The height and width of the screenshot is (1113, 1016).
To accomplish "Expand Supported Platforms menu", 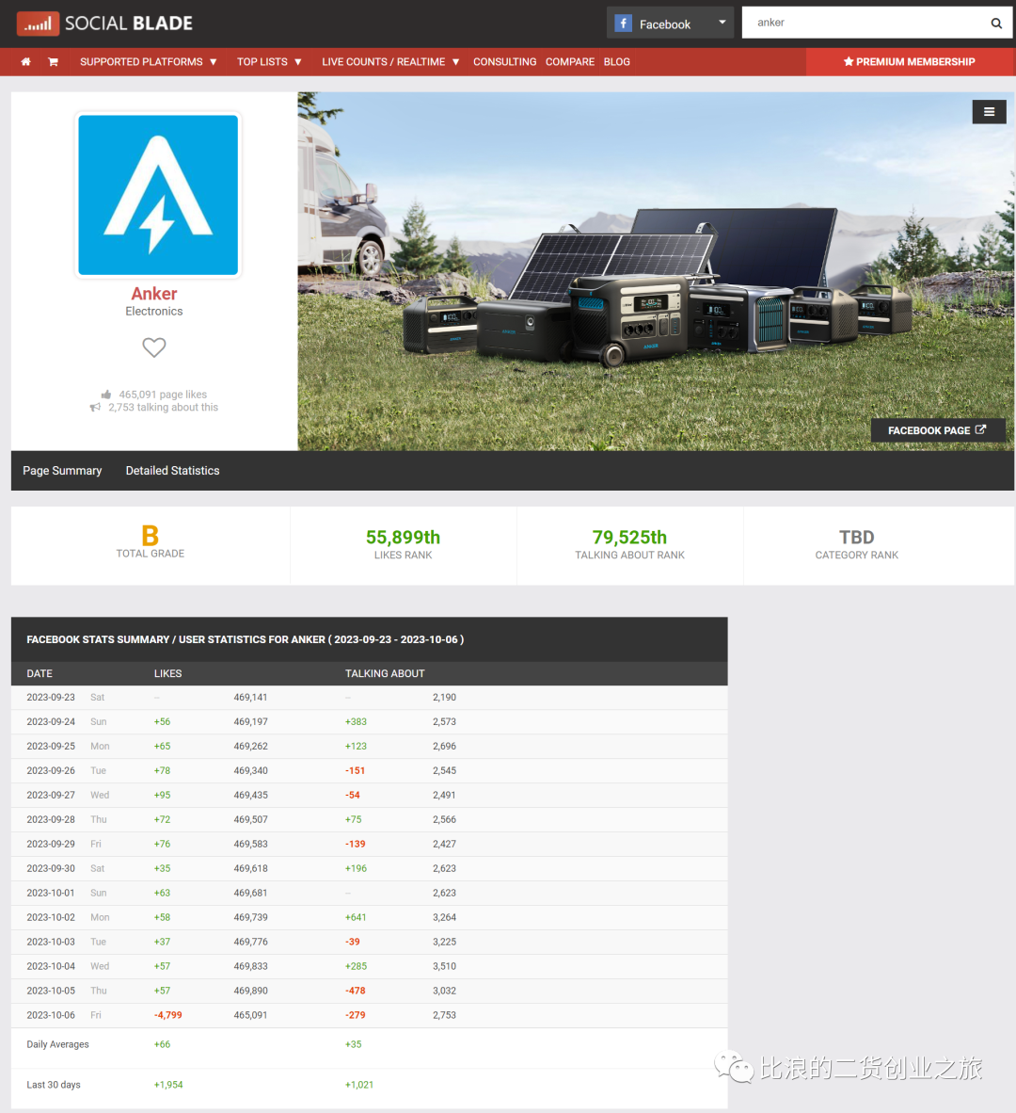I will click(149, 62).
